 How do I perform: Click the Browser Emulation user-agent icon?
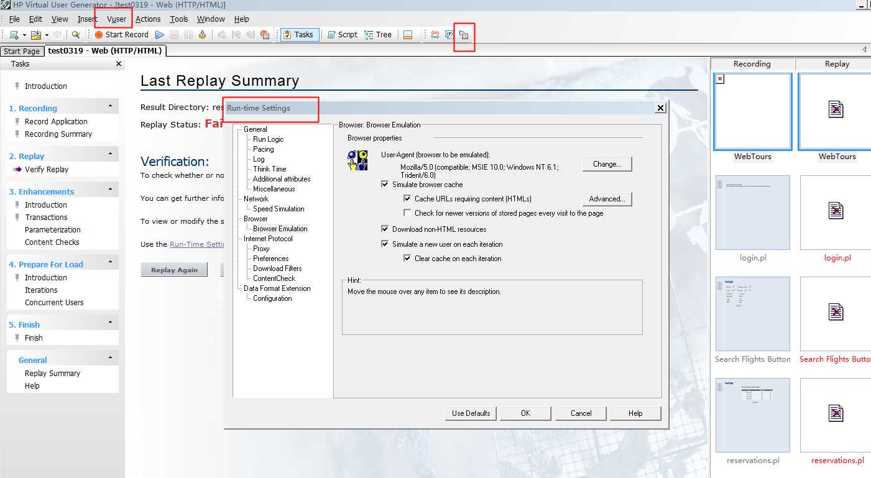click(357, 160)
